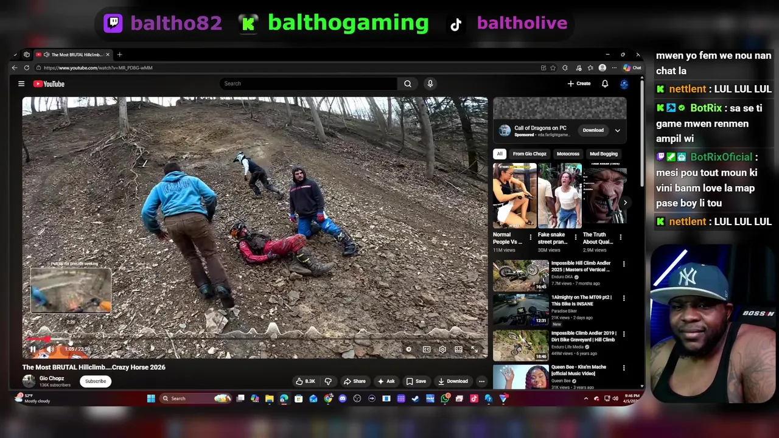
Task: Open Gio Chopz channel avatar
Action: click(29, 381)
